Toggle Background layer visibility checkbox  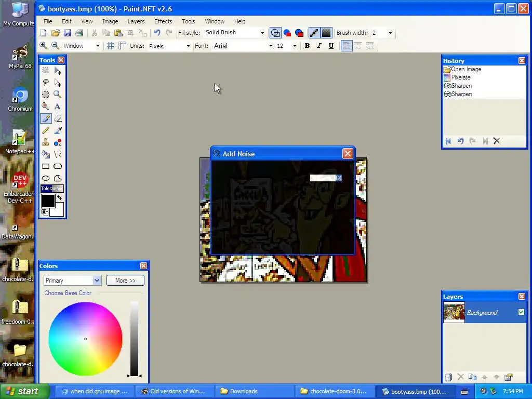click(x=521, y=312)
